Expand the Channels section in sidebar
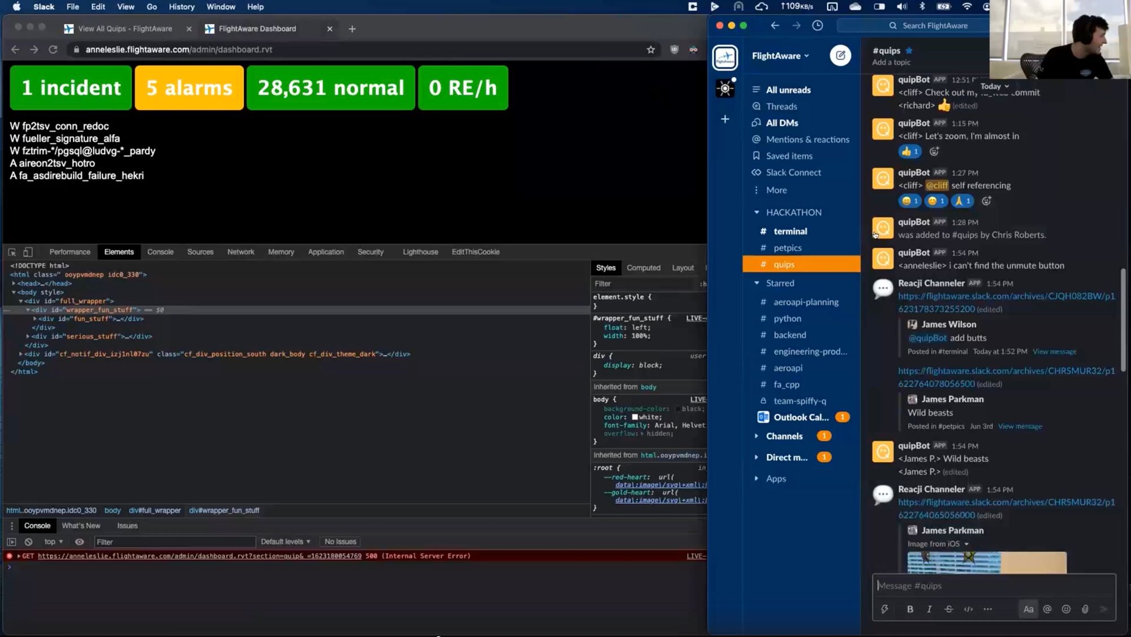 (757, 436)
